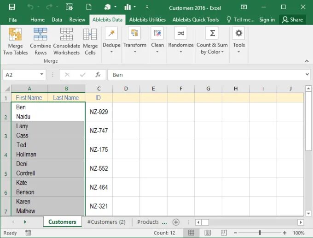
Task: Click the Clean eraser icon
Action: [157, 33]
